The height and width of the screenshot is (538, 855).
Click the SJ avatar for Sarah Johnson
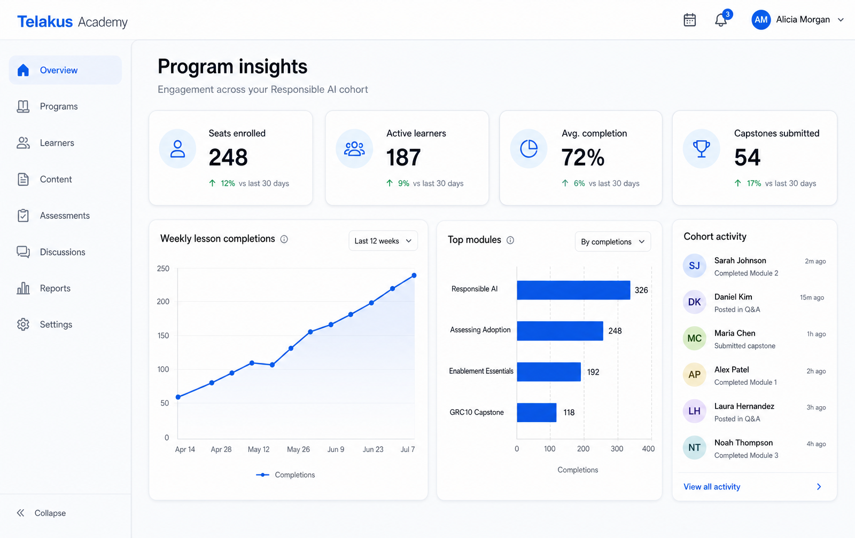(694, 265)
